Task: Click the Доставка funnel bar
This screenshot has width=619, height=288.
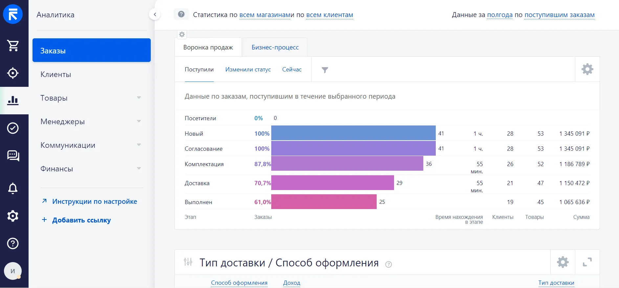Action: click(x=333, y=182)
